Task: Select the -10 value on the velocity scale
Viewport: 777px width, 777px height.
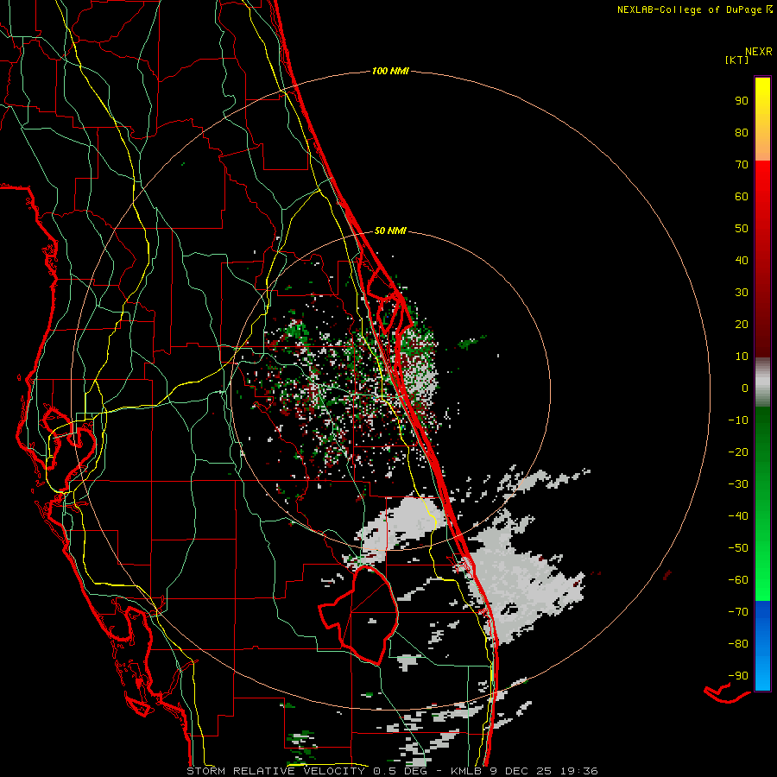Action: [738, 420]
